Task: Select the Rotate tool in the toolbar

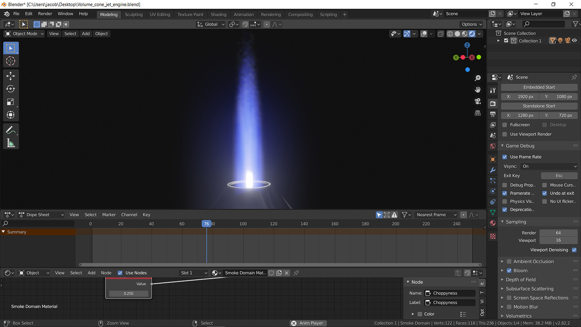Action: pos(11,88)
